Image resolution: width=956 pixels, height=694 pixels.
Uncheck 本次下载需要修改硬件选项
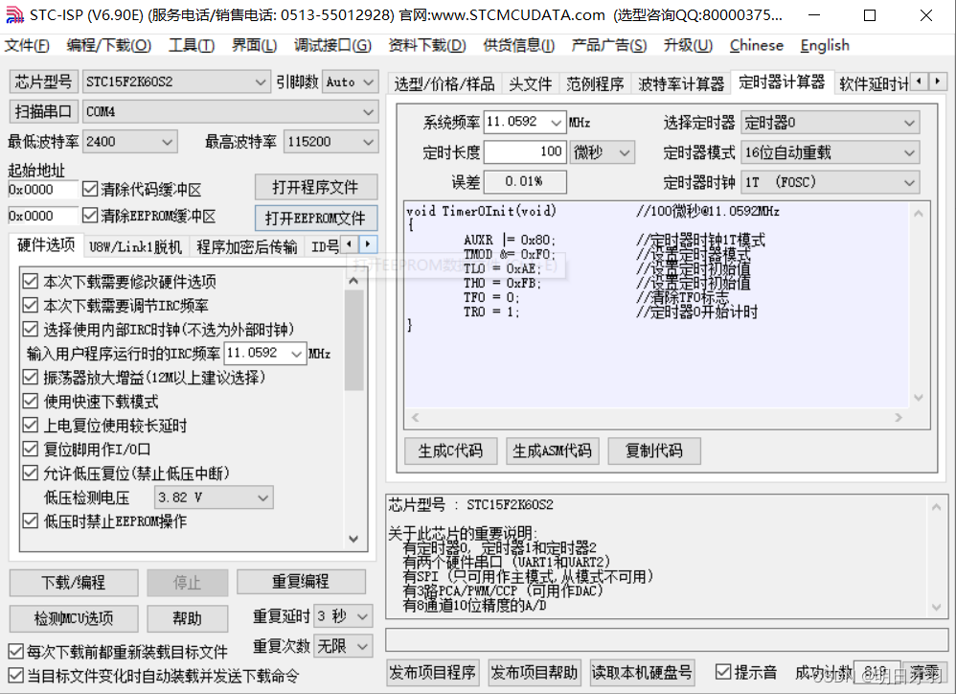click(x=30, y=281)
